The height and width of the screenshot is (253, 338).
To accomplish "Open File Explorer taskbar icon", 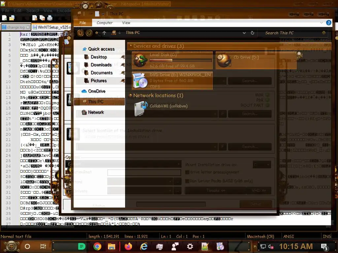I will tap(112, 246).
